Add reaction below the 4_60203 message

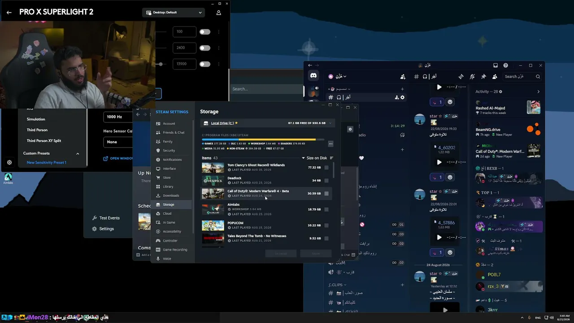(450, 177)
